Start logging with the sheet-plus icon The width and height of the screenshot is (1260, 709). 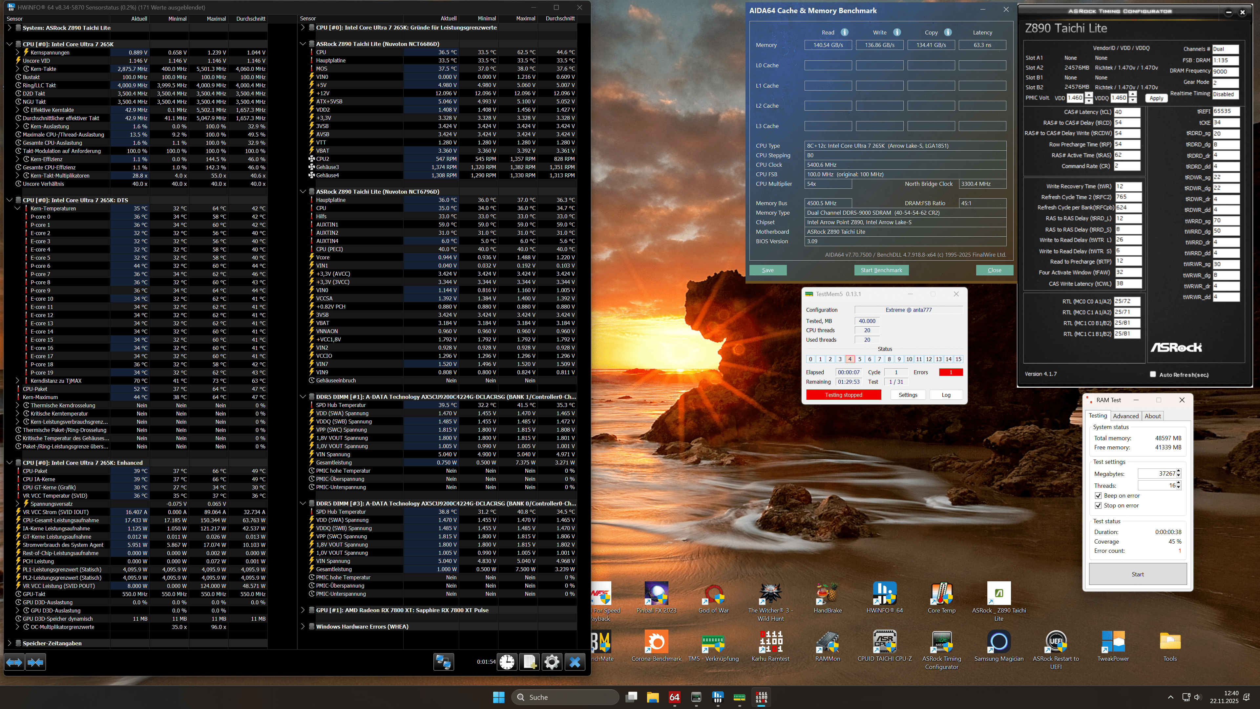click(530, 662)
